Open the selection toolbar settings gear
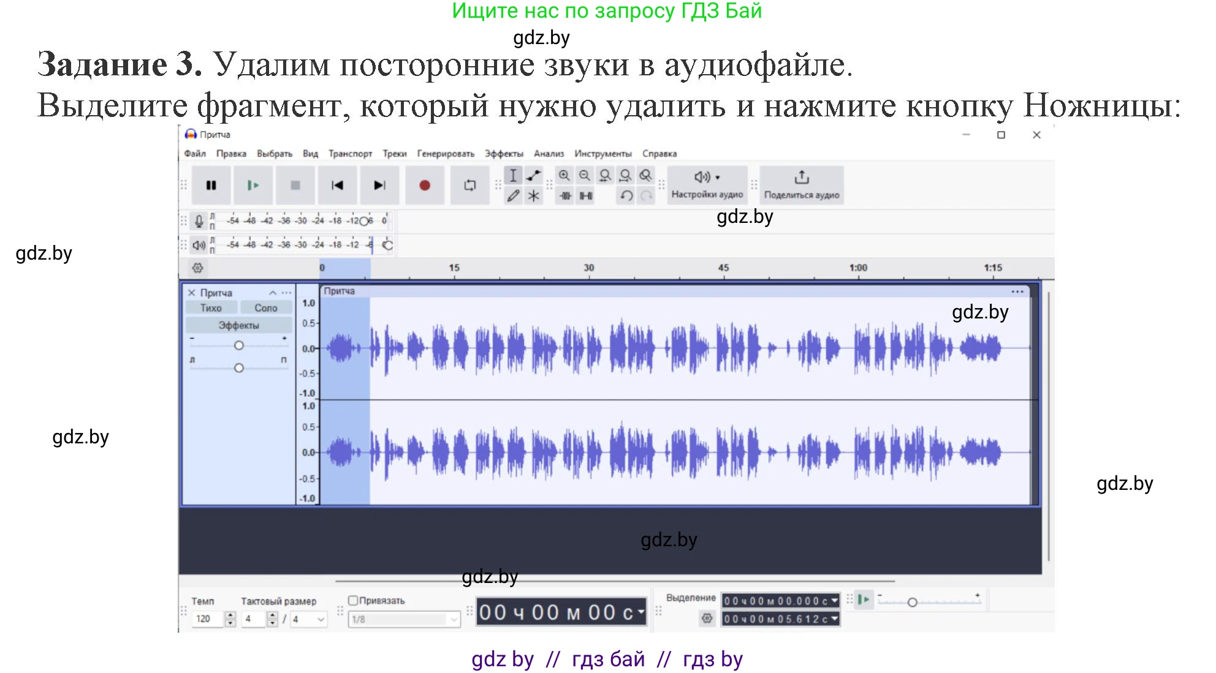This screenshot has width=1216, height=673. click(708, 618)
